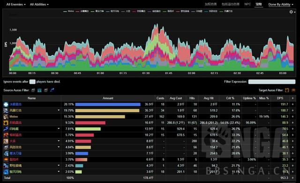Click the ability icon in the 20.11% row
This screenshot has height=183, width=300.
6,104
